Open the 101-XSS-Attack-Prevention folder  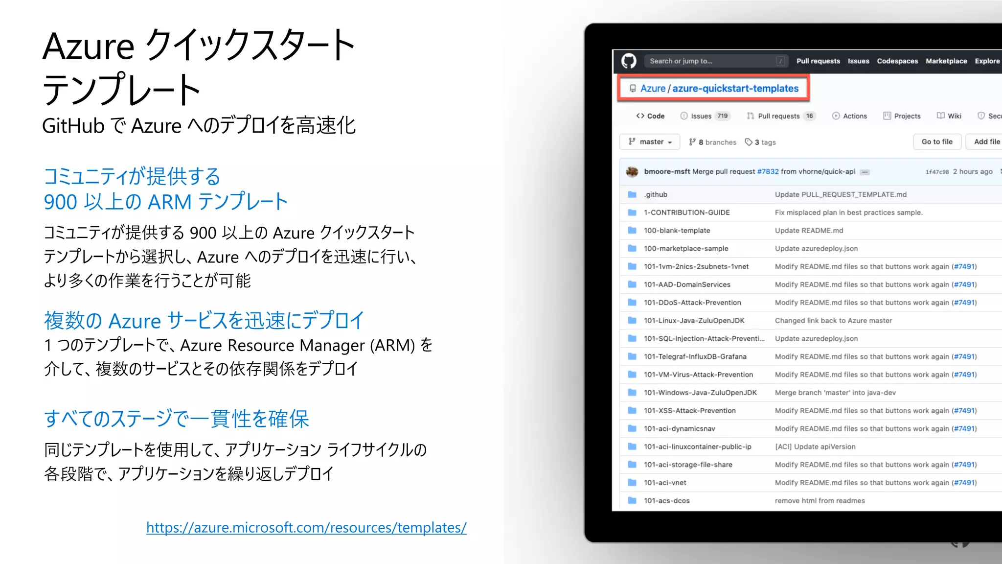tap(690, 411)
